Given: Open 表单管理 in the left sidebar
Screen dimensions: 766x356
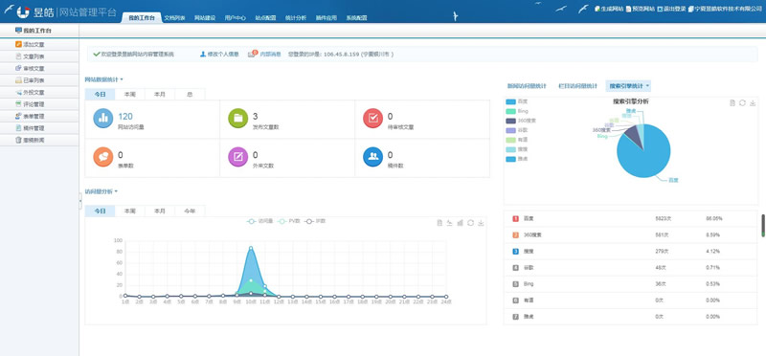Looking at the screenshot, I should [39, 116].
